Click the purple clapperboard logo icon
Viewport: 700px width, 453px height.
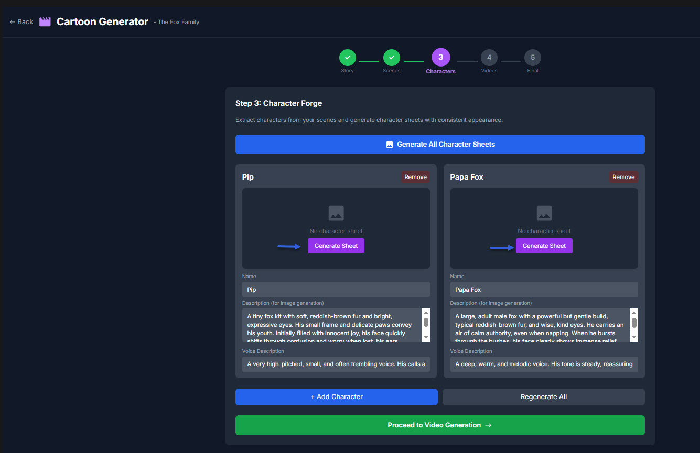pyautogui.click(x=45, y=21)
